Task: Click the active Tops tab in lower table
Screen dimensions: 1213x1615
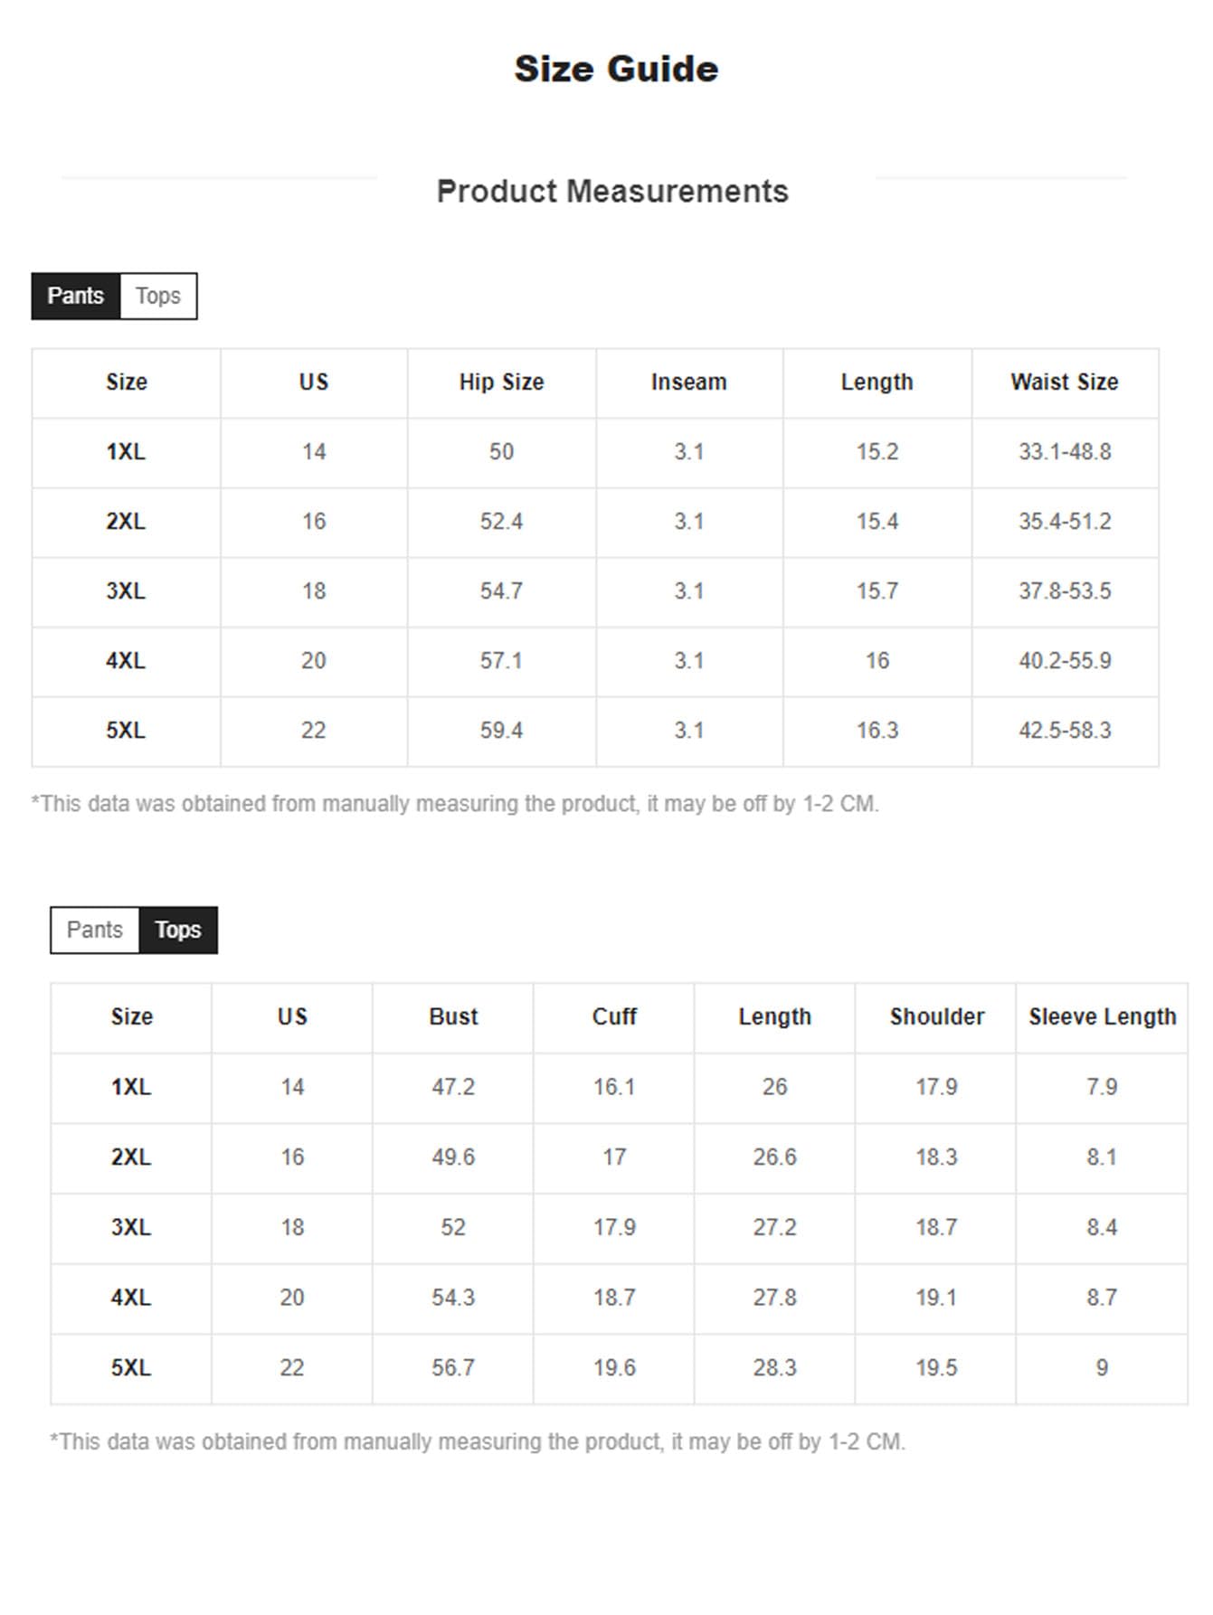Action: point(178,930)
